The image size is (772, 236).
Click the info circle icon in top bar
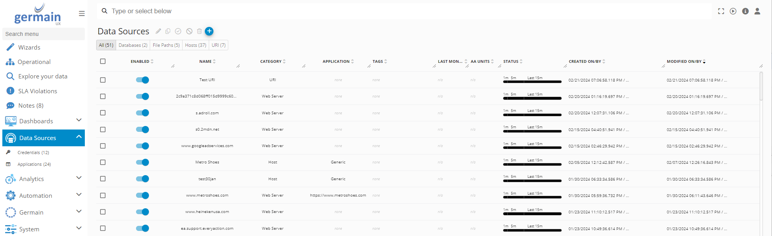pyautogui.click(x=745, y=11)
